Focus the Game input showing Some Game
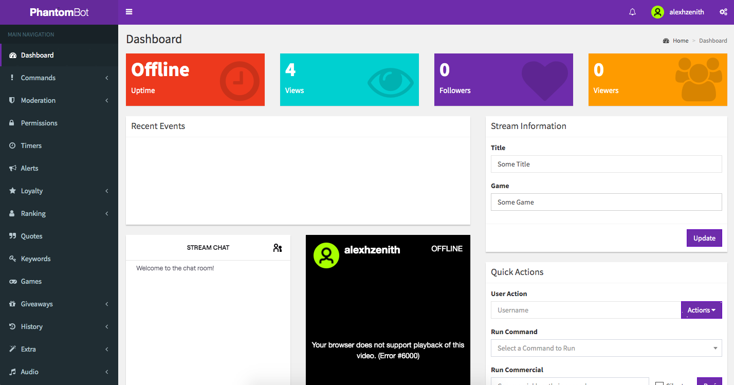 [x=607, y=202]
